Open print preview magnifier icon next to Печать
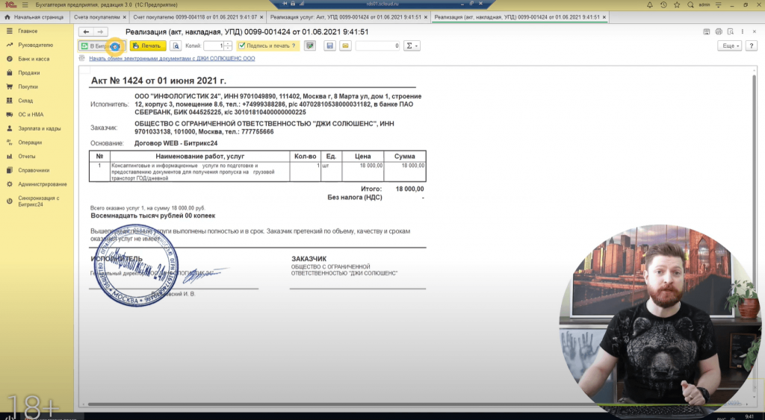This screenshot has width=765, height=420. (x=176, y=46)
